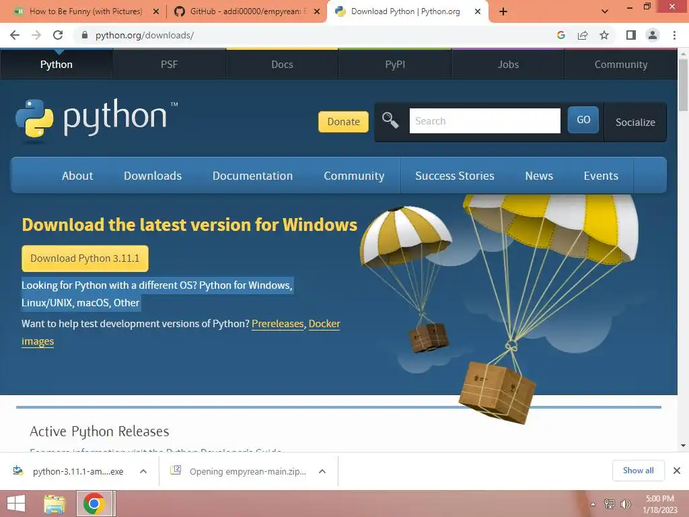Click the address bar URL
Viewport: 689px width, 517px height.
tap(145, 35)
